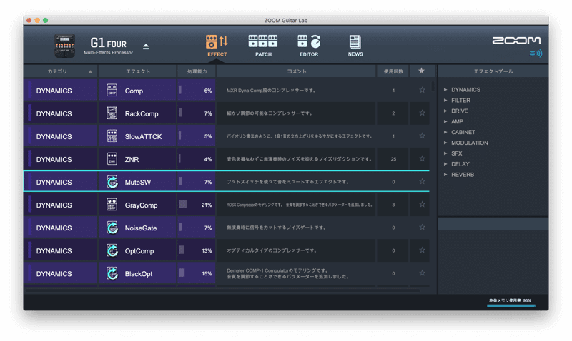Click the NoiseGate download icon

coord(112,228)
